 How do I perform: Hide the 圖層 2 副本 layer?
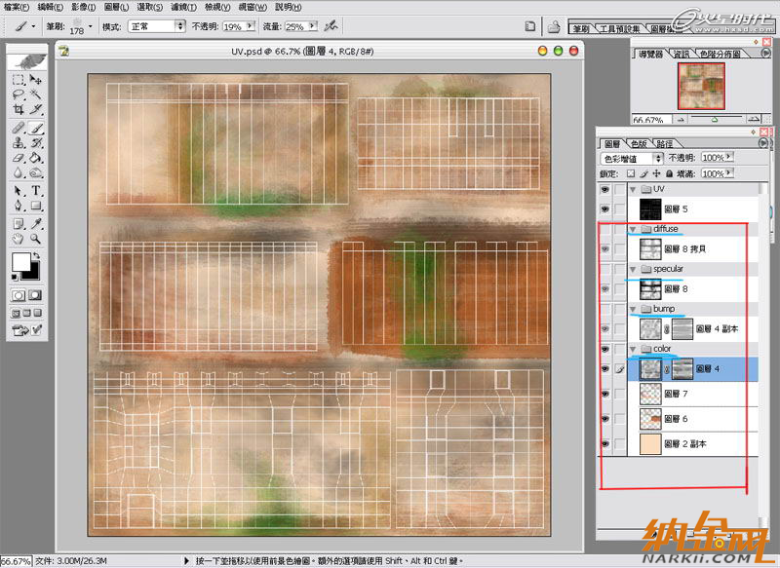click(x=604, y=444)
